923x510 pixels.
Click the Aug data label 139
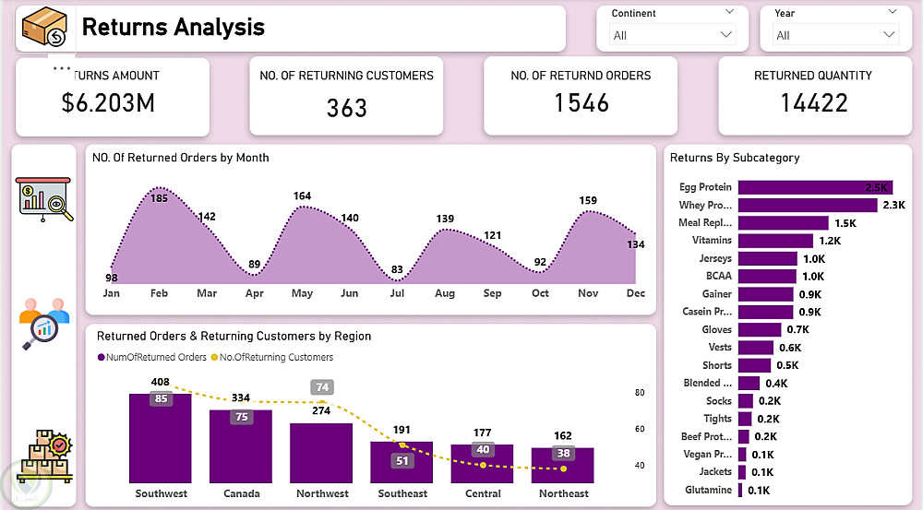(x=445, y=219)
